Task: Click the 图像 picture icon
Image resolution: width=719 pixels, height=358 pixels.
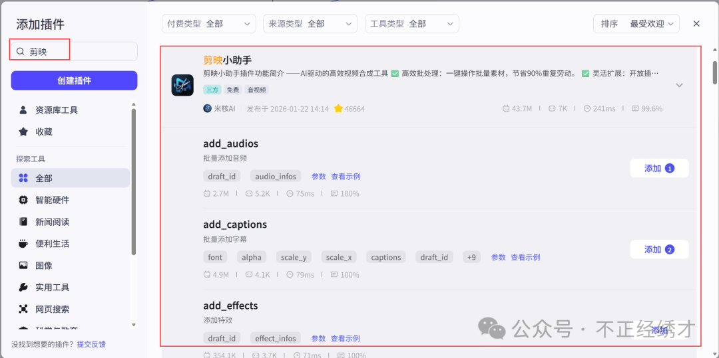Action: click(23, 265)
